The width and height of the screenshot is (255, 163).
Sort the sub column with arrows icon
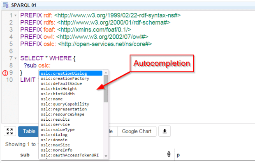pyautogui.click(x=169, y=154)
